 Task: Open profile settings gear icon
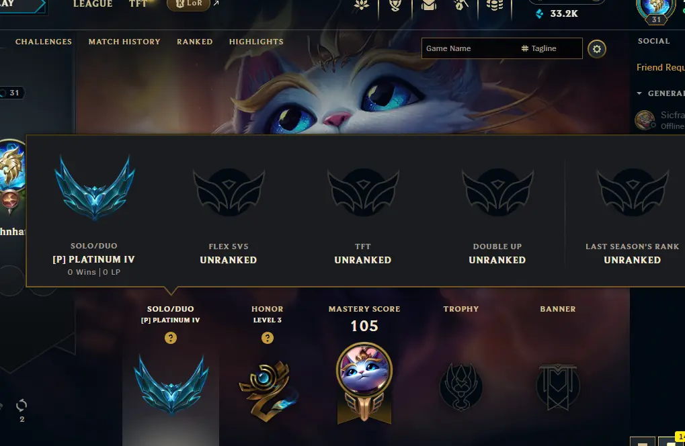point(597,49)
